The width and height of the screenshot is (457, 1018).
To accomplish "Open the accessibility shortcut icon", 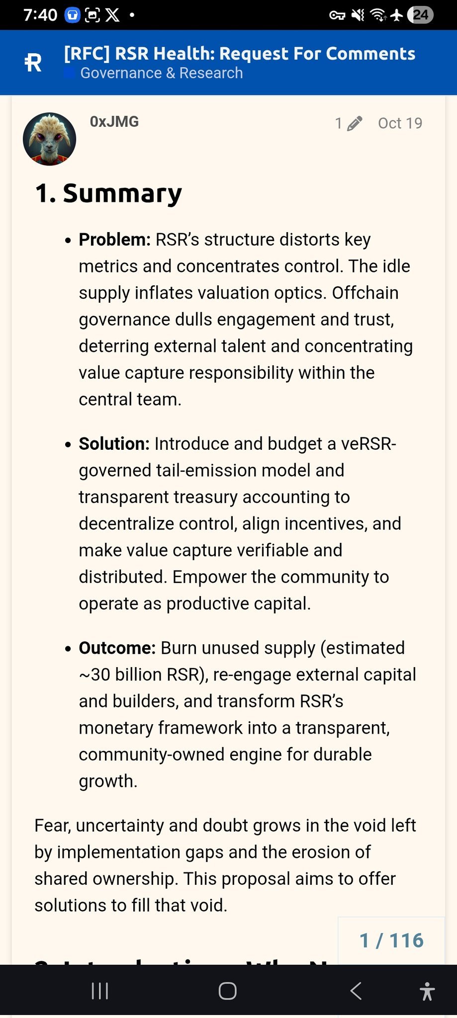I will [x=427, y=991].
